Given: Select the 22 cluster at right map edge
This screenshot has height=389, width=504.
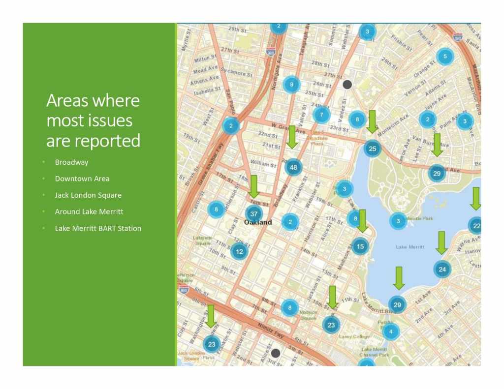Looking at the screenshot, I should point(475,226).
